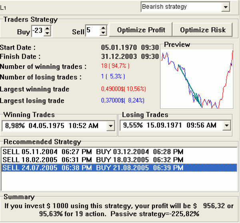Select the highlighted SELL 24.07.2005 strategy row
The height and width of the screenshot is (223, 240).
[x=93, y=168]
